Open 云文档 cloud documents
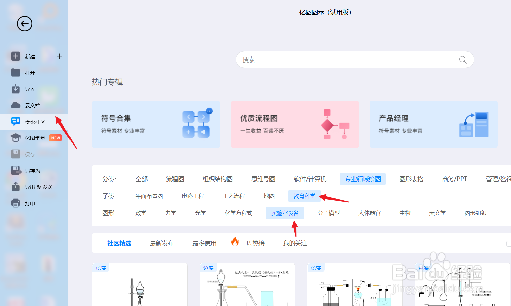Image resolution: width=511 pixels, height=306 pixels. [x=16, y=105]
